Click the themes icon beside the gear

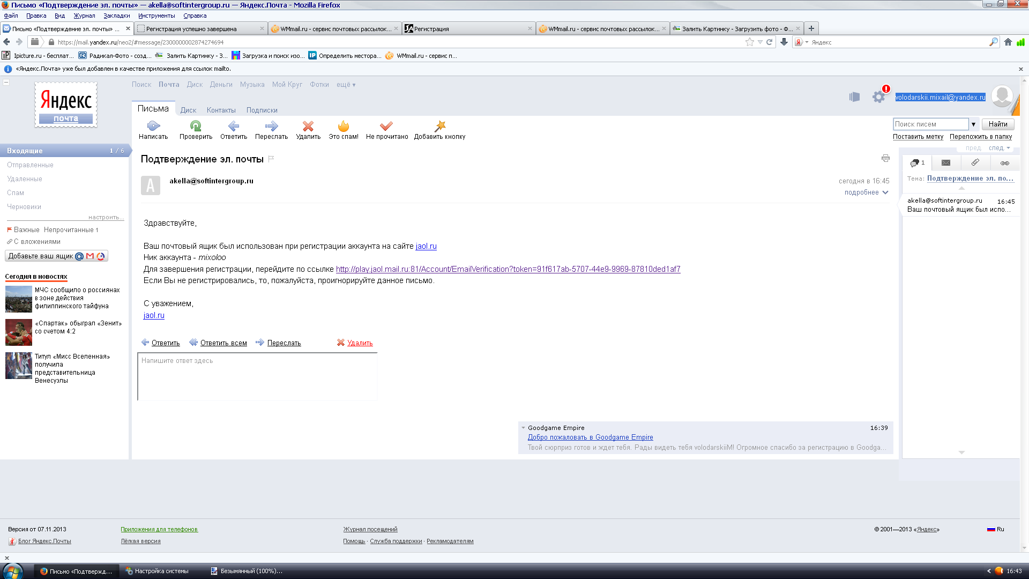(854, 97)
